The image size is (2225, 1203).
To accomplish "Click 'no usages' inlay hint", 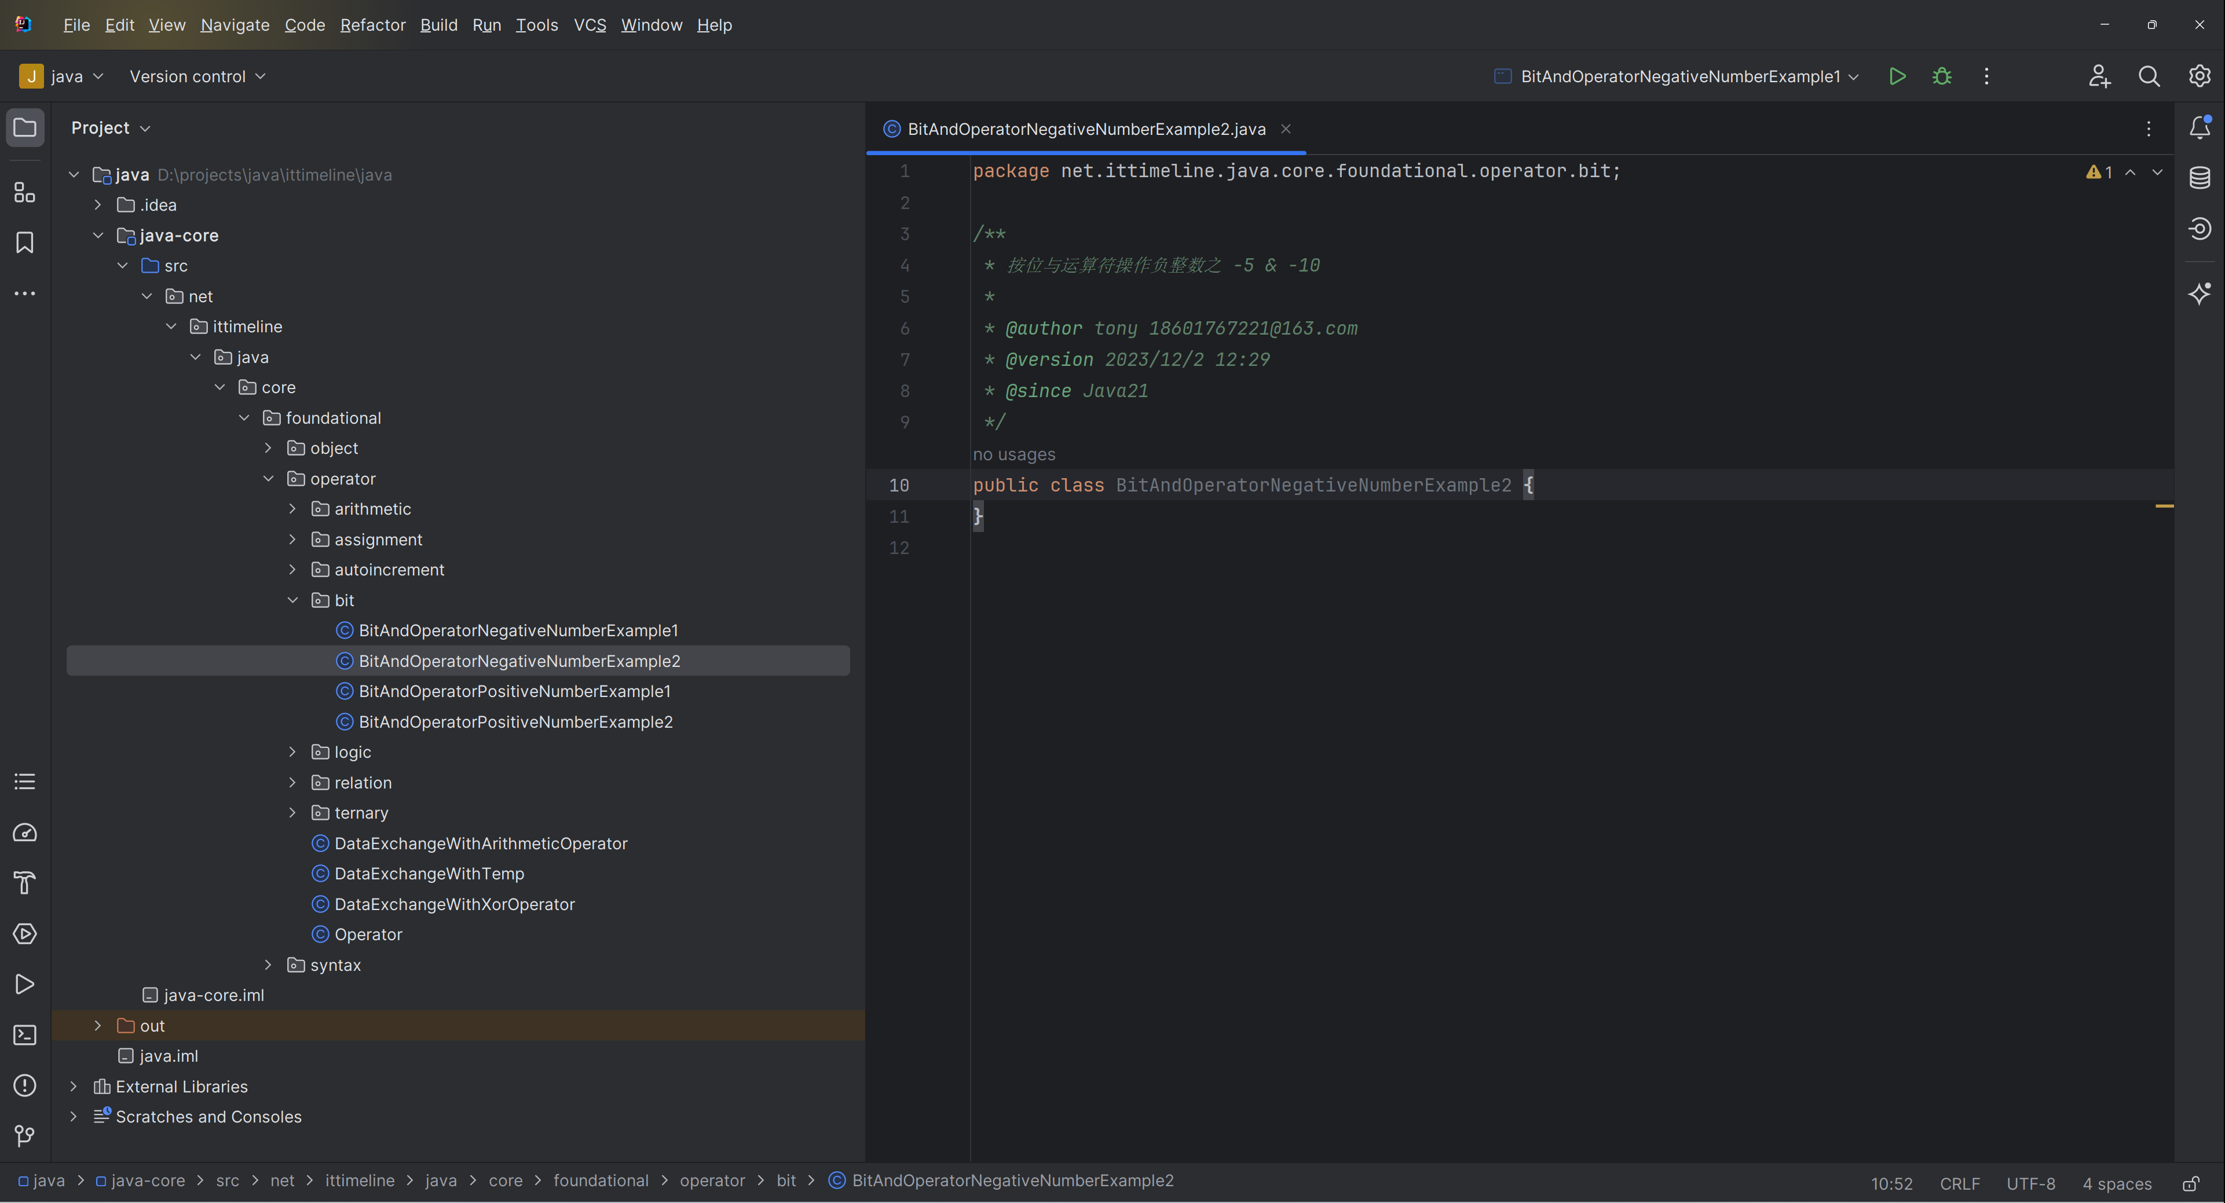I will (1014, 454).
